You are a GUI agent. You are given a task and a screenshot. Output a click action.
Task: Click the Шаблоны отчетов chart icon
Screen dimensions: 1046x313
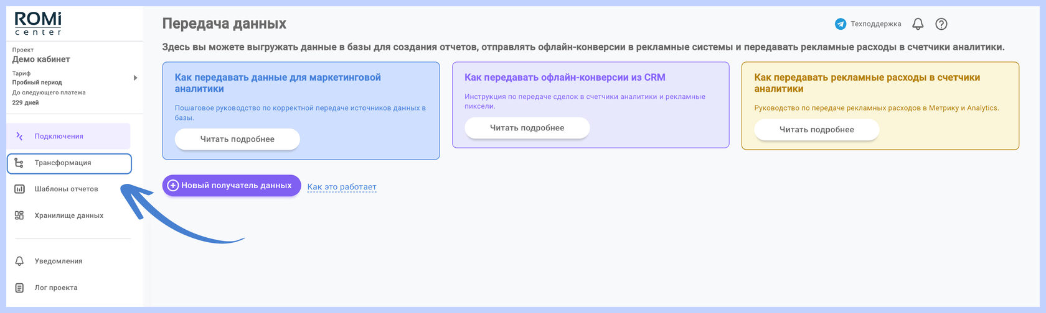(x=19, y=189)
